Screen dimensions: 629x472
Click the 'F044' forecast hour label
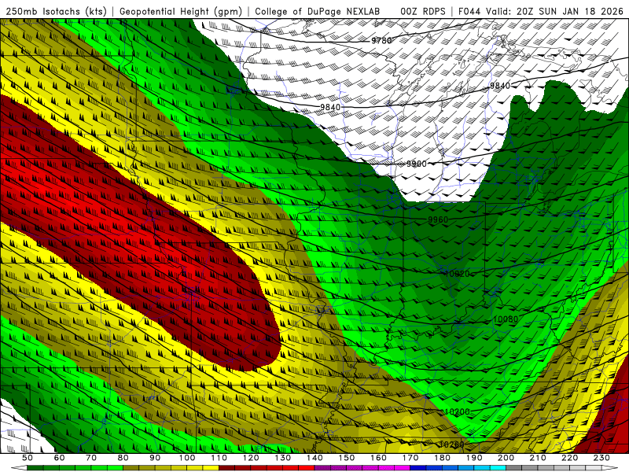point(469,11)
